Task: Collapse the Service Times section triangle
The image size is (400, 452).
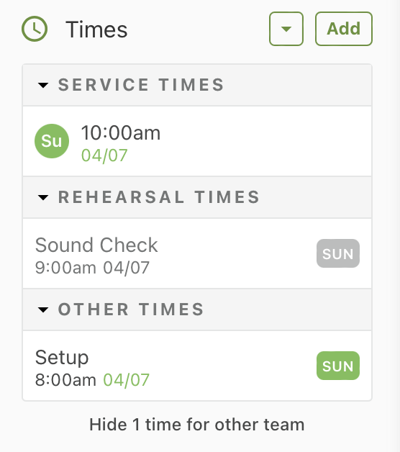Action: pos(43,85)
